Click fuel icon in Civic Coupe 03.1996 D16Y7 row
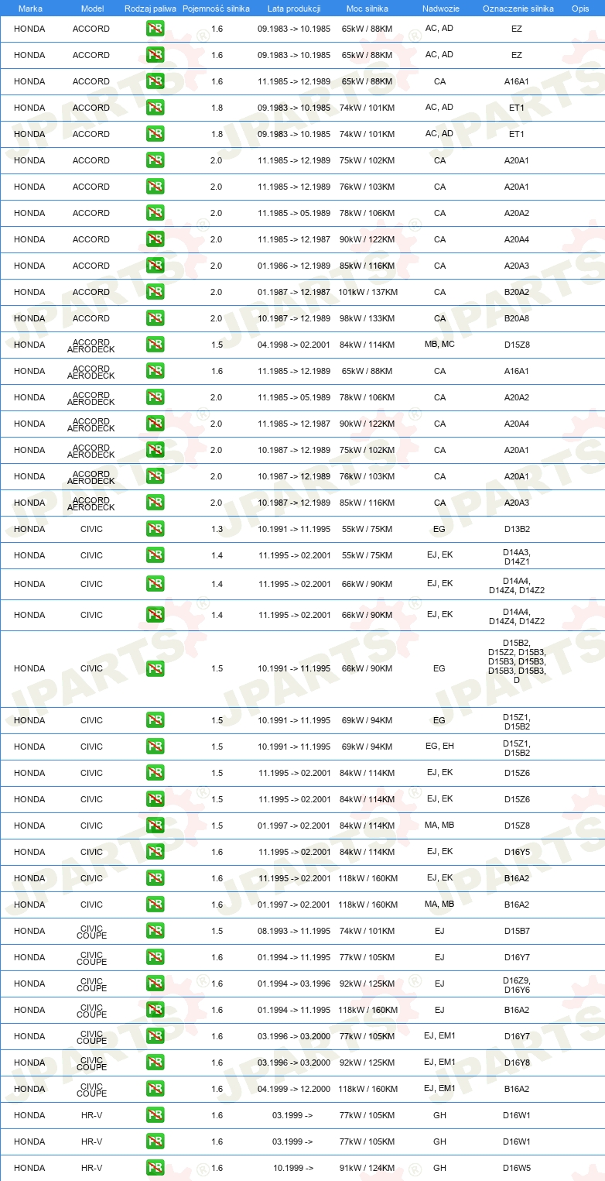The width and height of the screenshot is (605, 1181). coord(155,1036)
